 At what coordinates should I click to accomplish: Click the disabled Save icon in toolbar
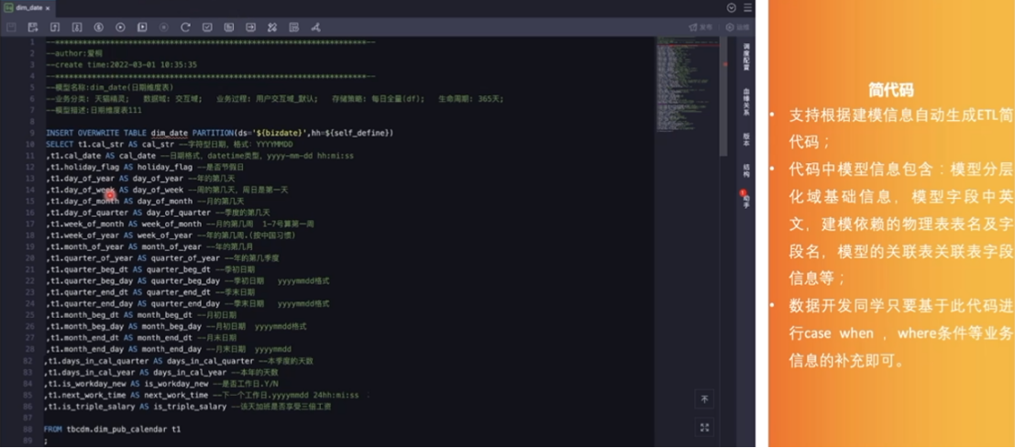click(11, 27)
